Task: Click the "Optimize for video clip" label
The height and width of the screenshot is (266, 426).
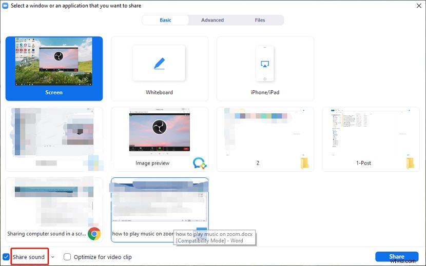Action: (103, 257)
